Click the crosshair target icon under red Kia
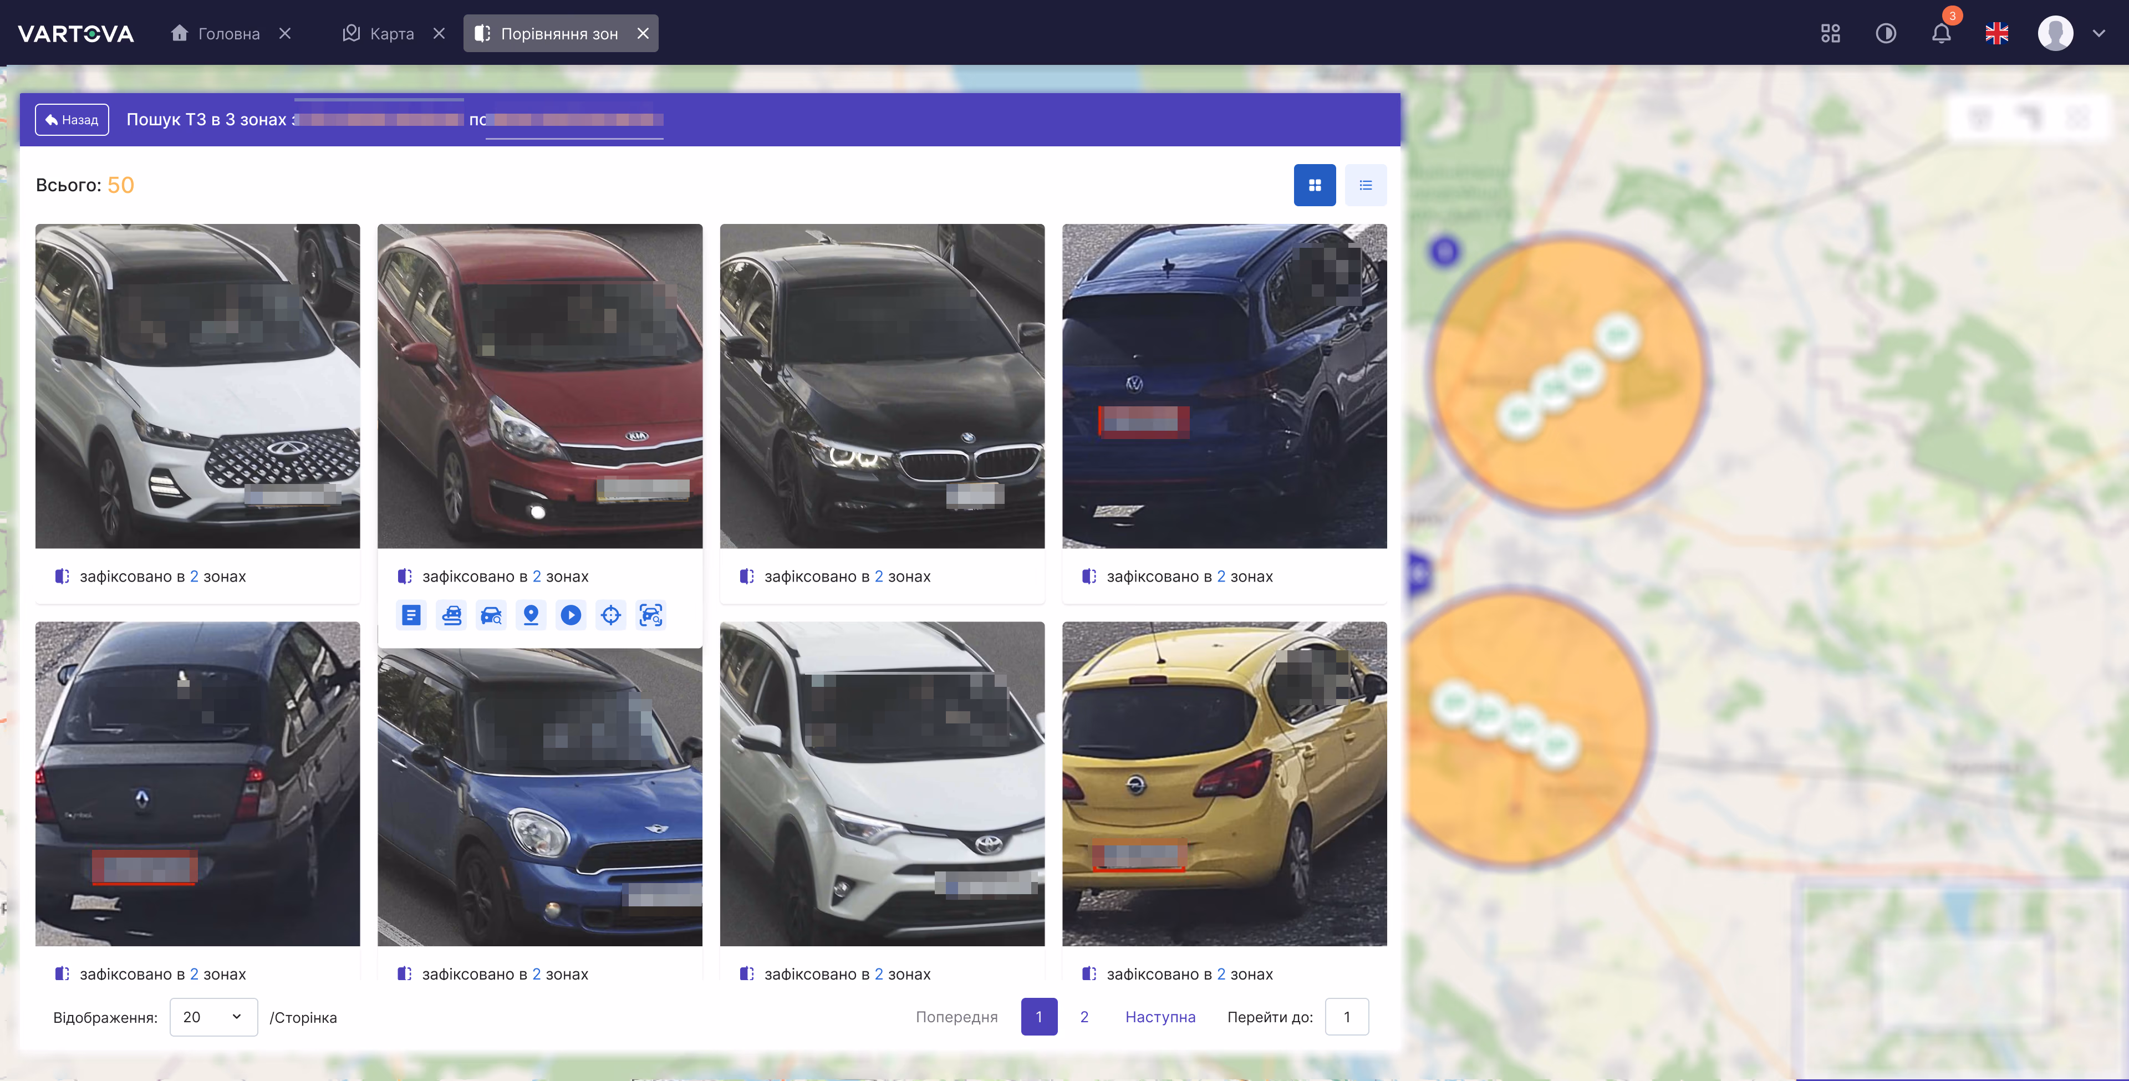This screenshot has height=1081, width=2129. click(x=611, y=615)
